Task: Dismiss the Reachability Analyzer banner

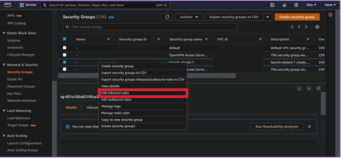Action: pos(309,127)
